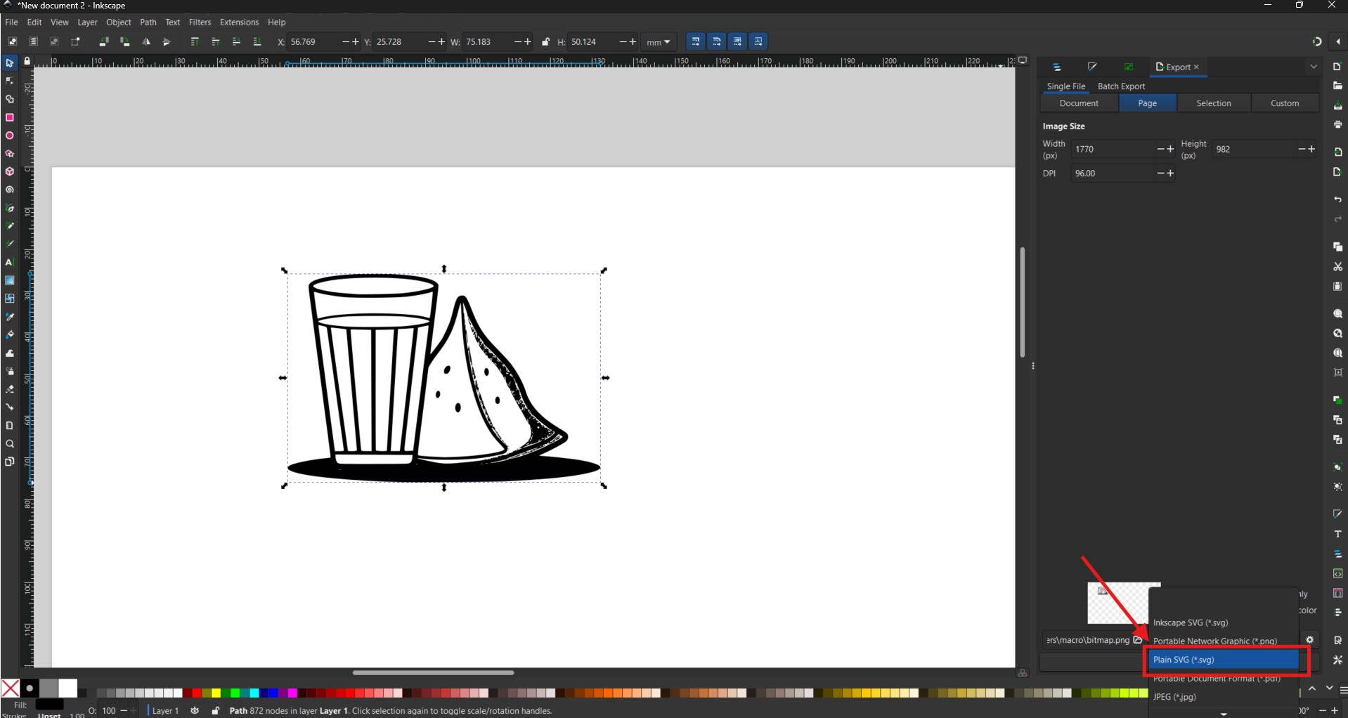1348x718 pixels.
Task: Choose Portable Network Graphic format
Action: pos(1224,641)
